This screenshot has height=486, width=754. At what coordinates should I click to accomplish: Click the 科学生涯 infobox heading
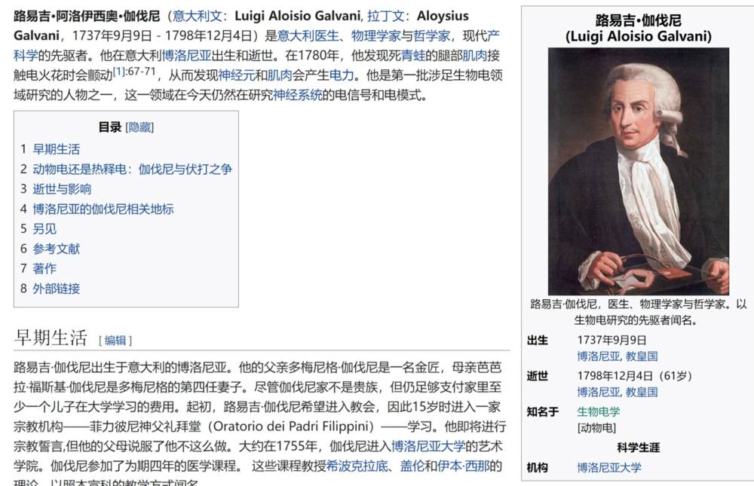(x=639, y=448)
